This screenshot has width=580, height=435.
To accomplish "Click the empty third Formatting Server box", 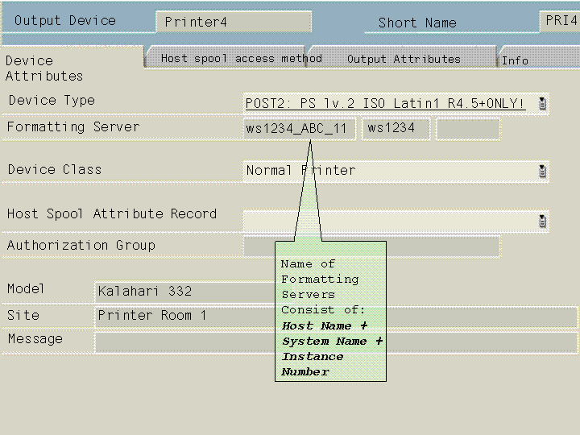I will tap(467, 129).
